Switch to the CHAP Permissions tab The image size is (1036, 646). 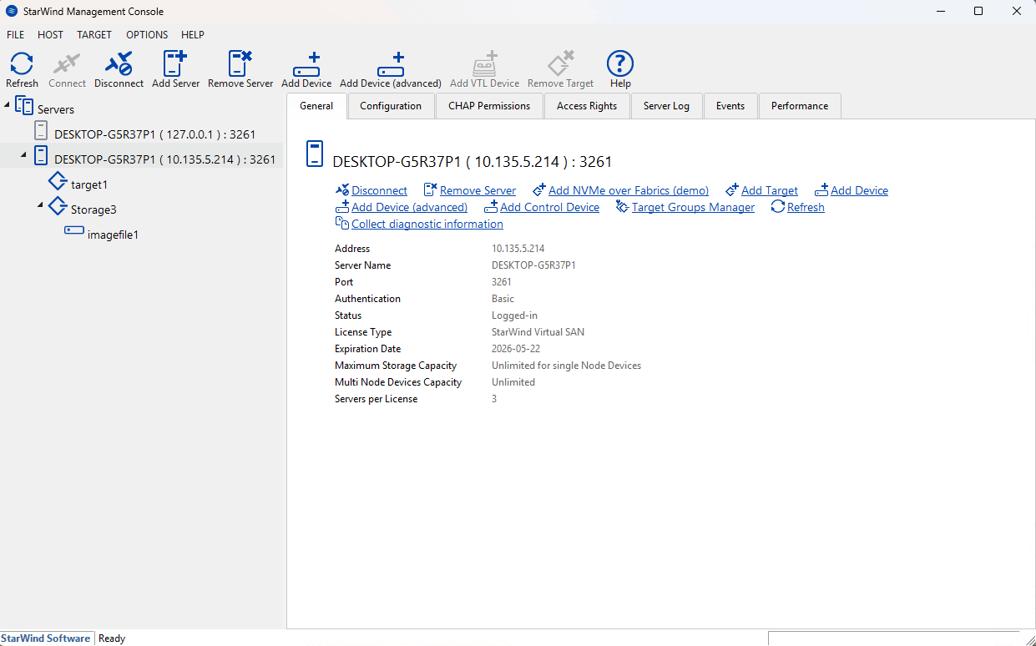(x=489, y=106)
